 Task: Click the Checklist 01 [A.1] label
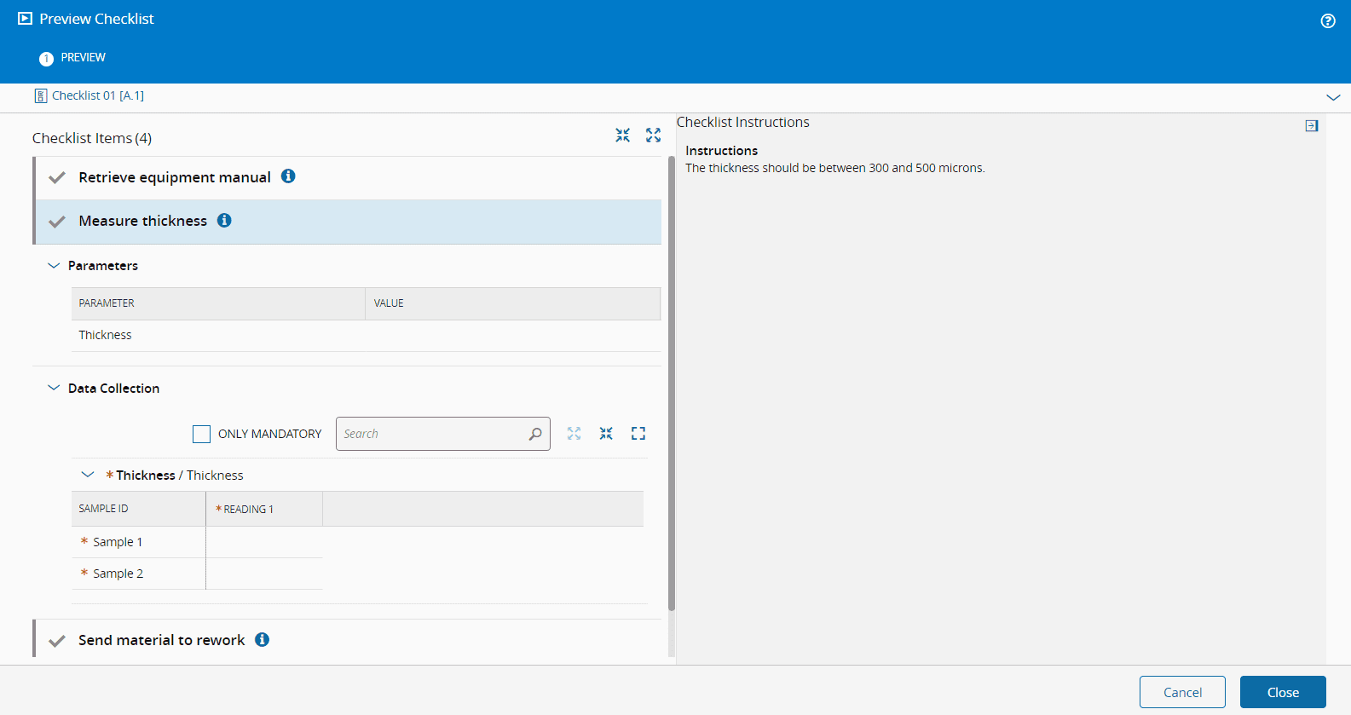[98, 95]
